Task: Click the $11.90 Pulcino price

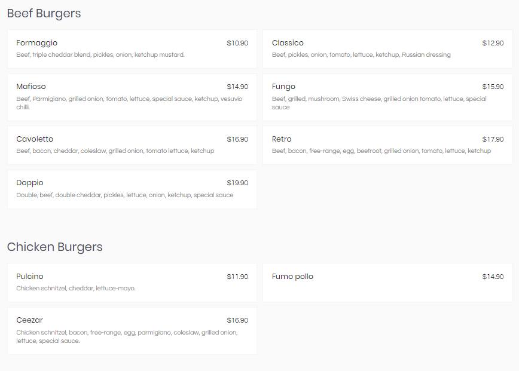Action: (237, 277)
